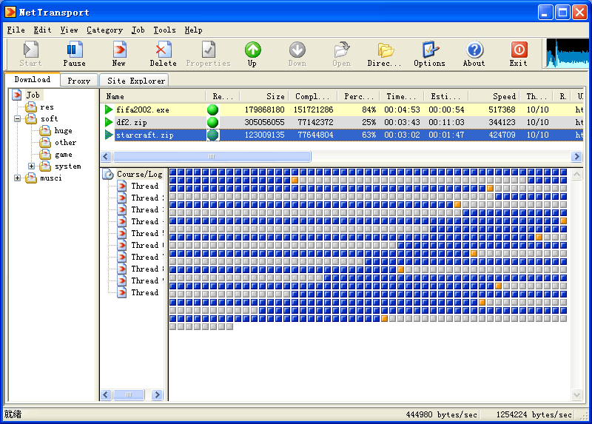The image size is (592, 424).
Task: Expand the system folder node
Action: [31, 166]
